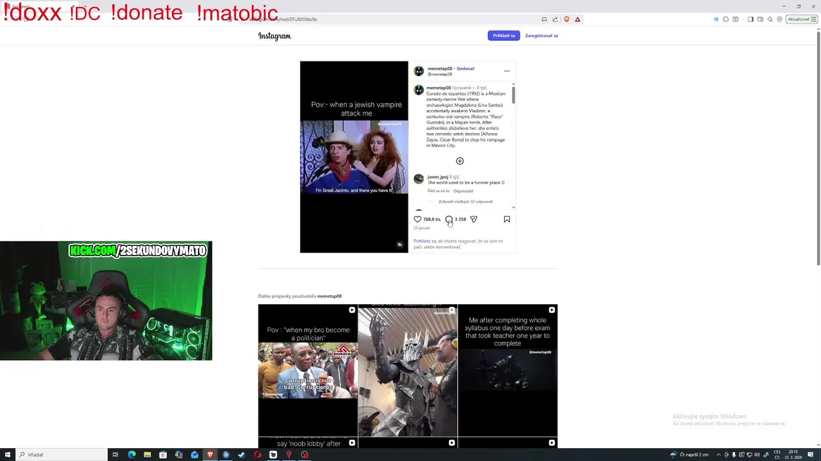Open the browser extensions puzzle icon

pyautogui.click(x=725, y=19)
